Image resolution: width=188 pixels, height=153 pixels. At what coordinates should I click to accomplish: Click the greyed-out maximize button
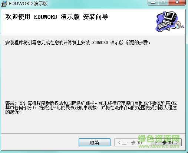[164, 3]
